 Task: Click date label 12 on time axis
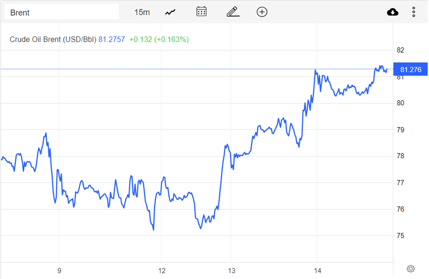pos(162,271)
